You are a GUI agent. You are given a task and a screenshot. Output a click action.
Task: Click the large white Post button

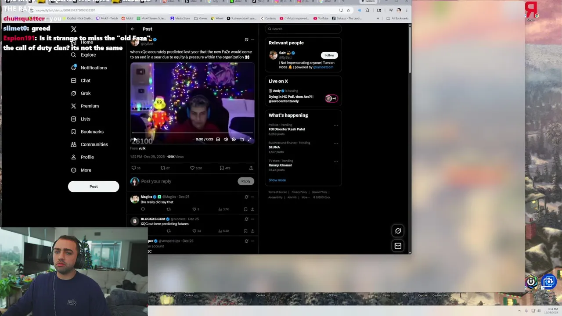pyautogui.click(x=94, y=187)
